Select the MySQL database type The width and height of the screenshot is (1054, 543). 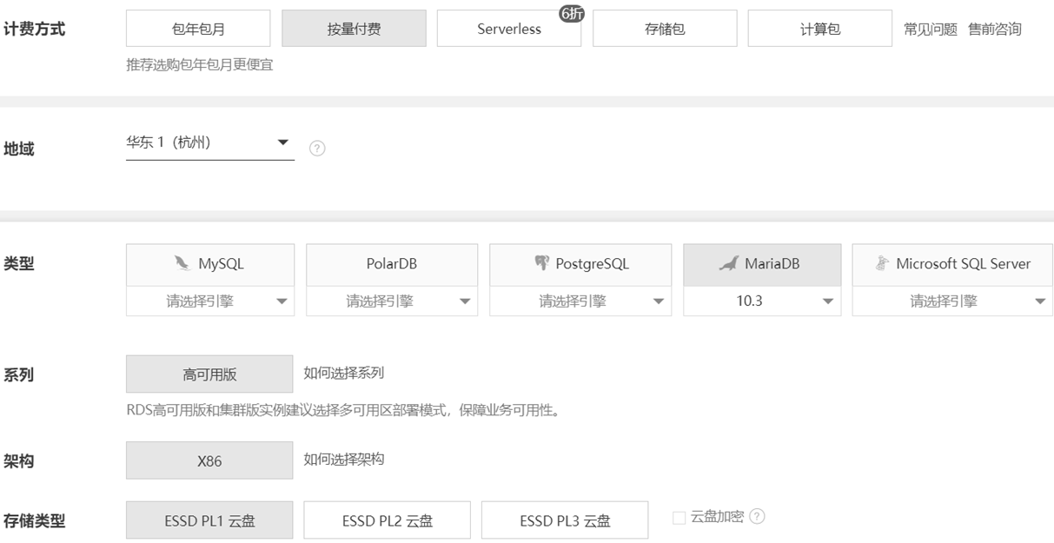click(x=210, y=264)
